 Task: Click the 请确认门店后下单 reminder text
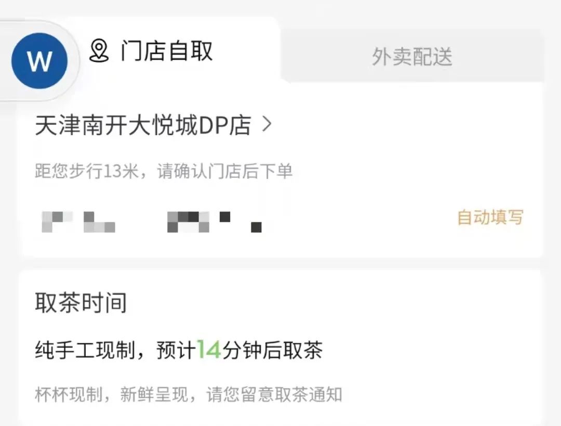(x=225, y=171)
